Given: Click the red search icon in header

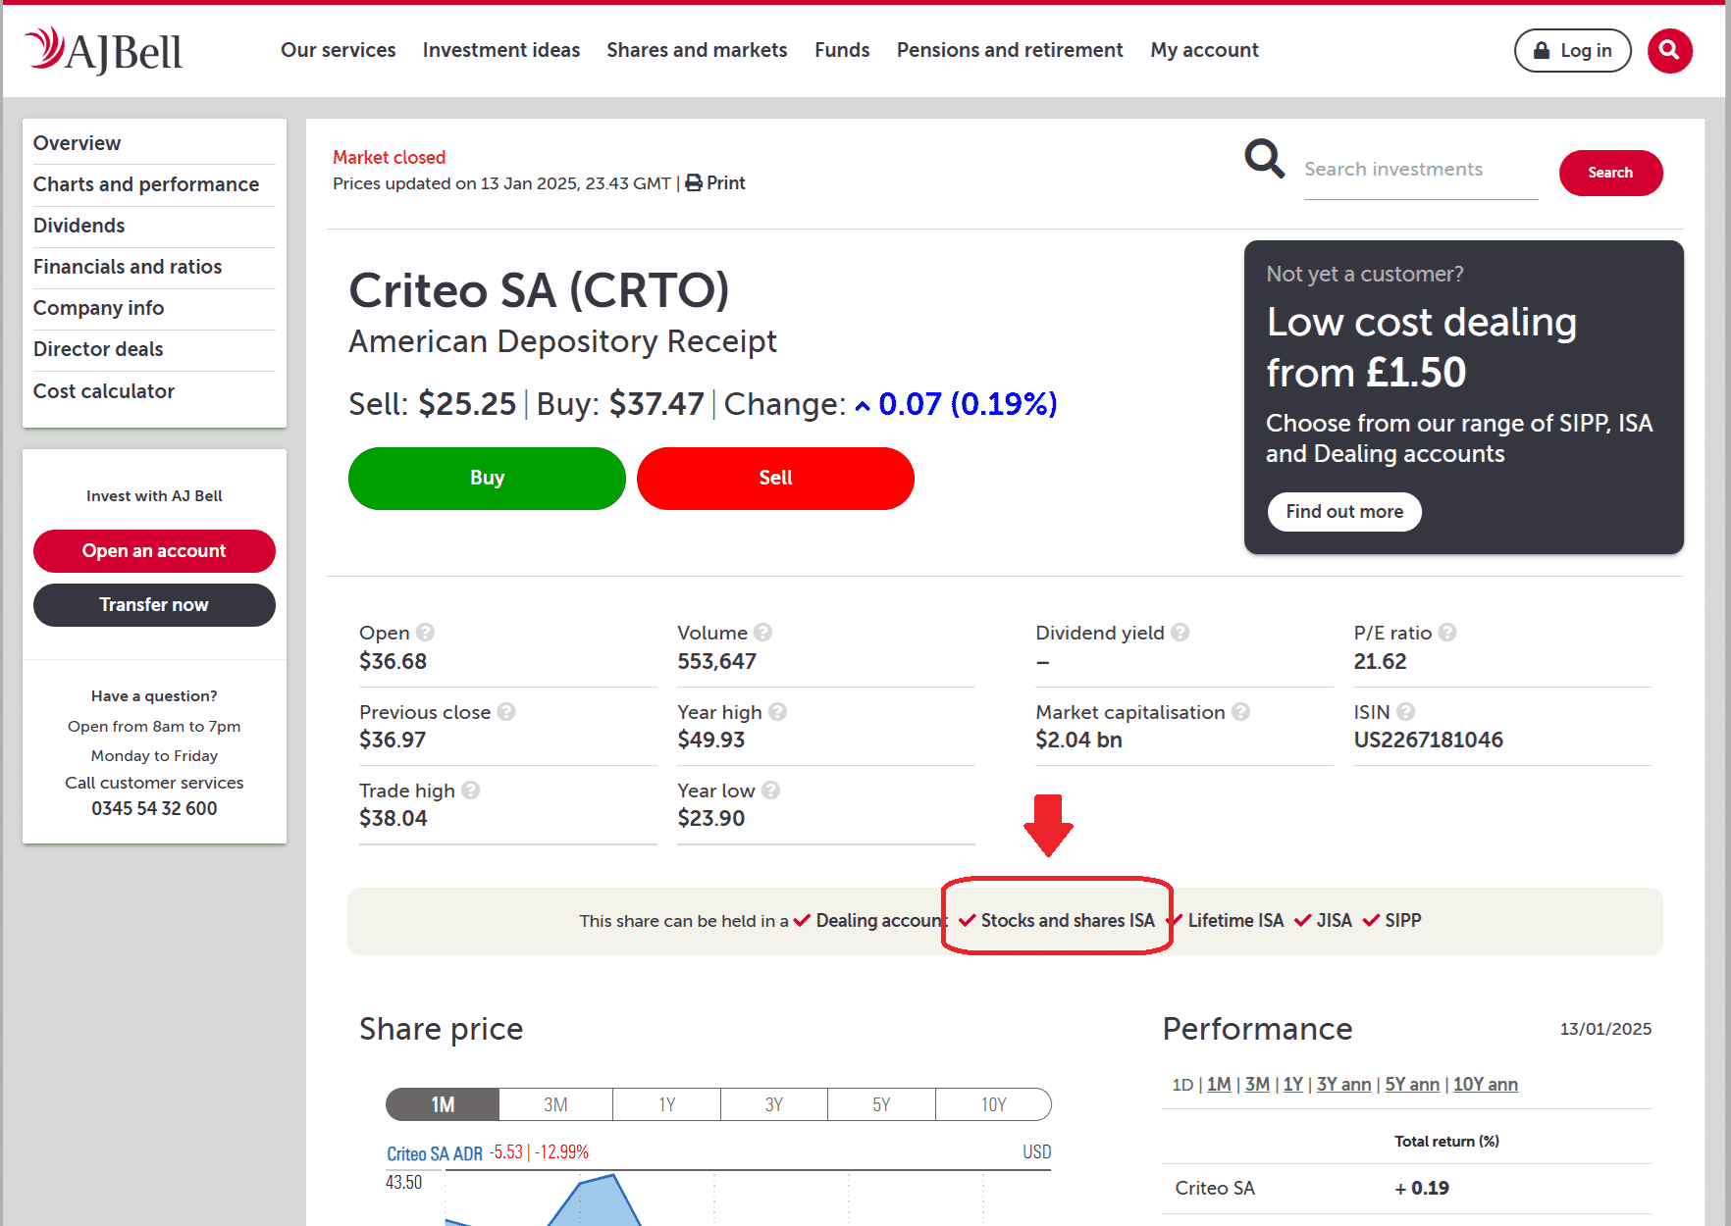Looking at the screenshot, I should tap(1669, 50).
